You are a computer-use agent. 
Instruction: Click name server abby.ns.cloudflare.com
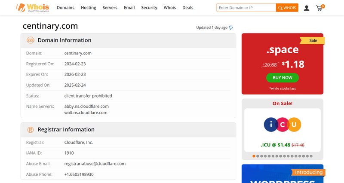(x=86, y=106)
